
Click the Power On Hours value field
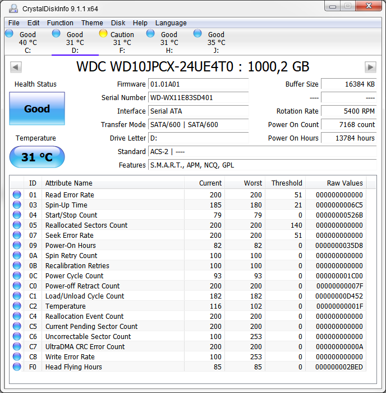pos(349,138)
